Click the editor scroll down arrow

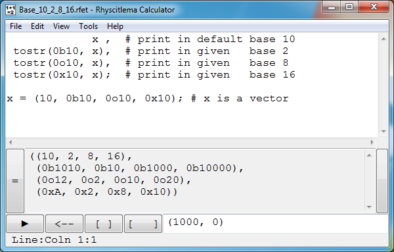[x=383, y=131]
